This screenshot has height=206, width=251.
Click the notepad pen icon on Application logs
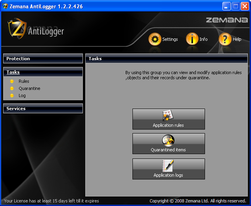[x=168, y=165]
